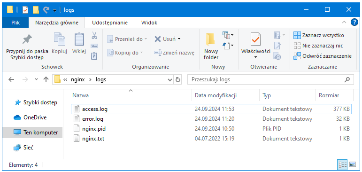Switch to the Udostępnianie tab

click(x=110, y=23)
